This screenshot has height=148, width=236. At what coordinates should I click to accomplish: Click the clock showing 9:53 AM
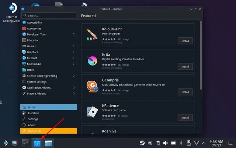click(216, 143)
